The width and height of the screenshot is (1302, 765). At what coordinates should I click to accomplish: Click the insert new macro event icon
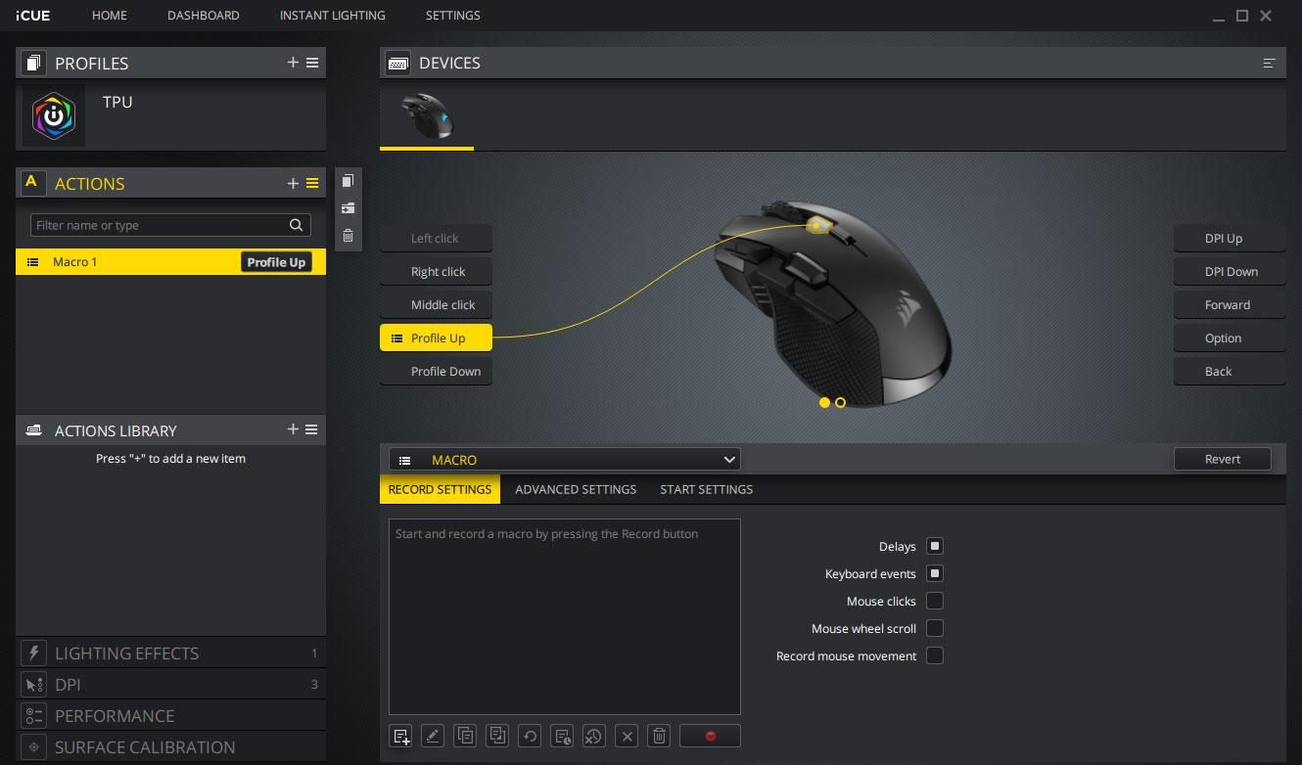tap(400, 736)
